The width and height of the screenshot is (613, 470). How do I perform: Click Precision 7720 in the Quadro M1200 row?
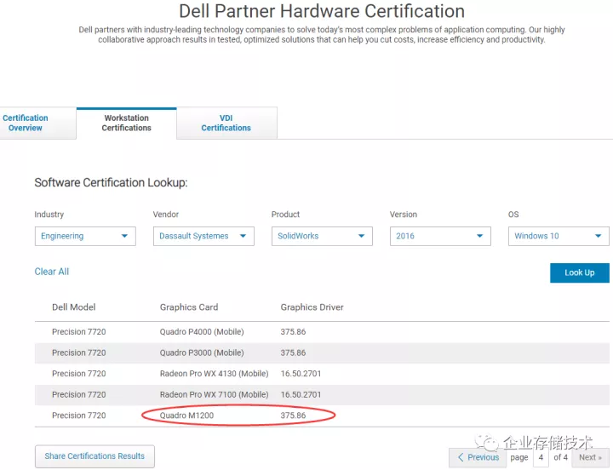(x=79, y=416)
